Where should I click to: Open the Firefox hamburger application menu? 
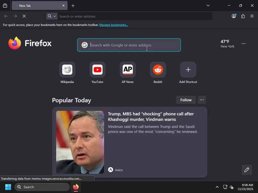(x=252, y=16)
